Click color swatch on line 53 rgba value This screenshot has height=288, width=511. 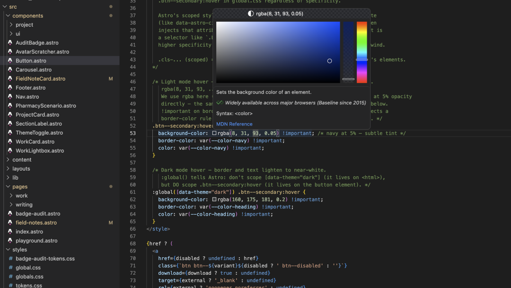[x=214, y=133]
